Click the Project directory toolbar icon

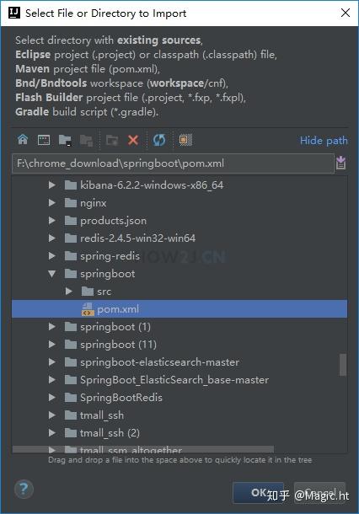(x=65, y=141)
